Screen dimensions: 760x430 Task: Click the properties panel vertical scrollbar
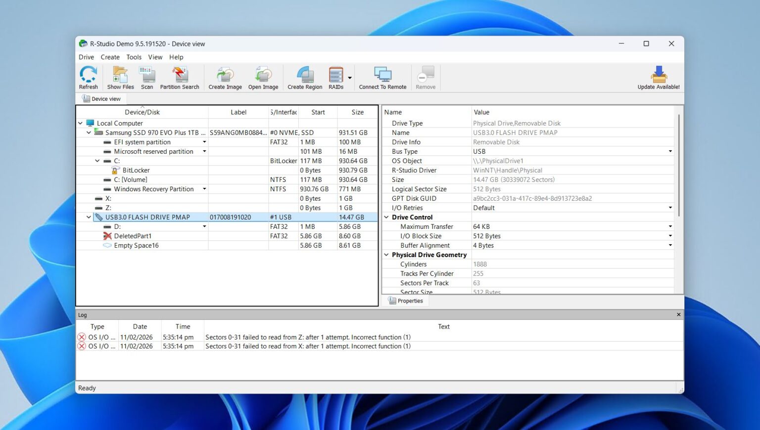pyautogui.click(x=679, y=166)
